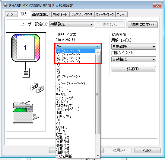Click the 詳細(T)... button
This screenshot has width=165, height=160.
click(x=134, y=69)
